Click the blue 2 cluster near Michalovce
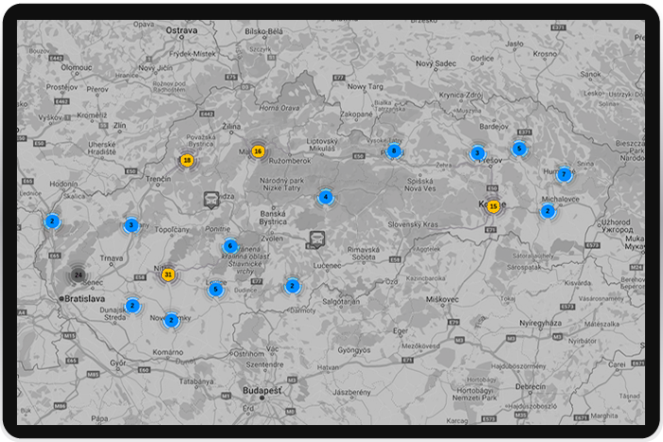 click(x=547, y=211)
